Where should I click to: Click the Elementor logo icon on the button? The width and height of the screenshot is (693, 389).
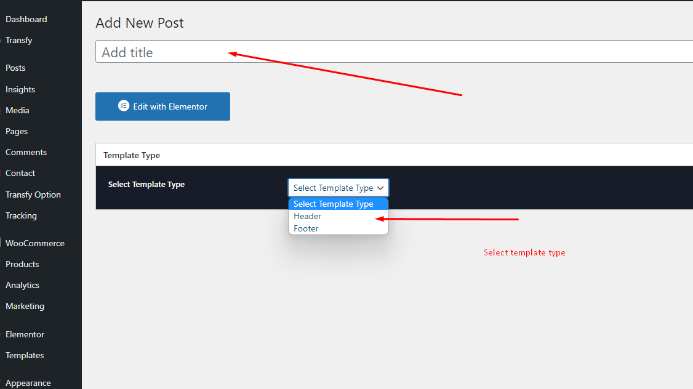[x=124, y=105]
